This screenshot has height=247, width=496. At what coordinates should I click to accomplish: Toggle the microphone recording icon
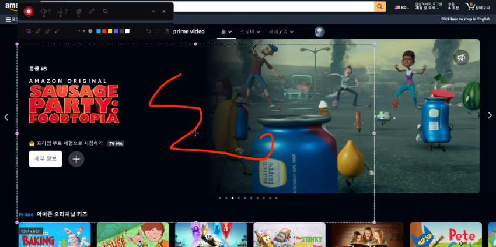pyautogui.click(x=60, y=11)
